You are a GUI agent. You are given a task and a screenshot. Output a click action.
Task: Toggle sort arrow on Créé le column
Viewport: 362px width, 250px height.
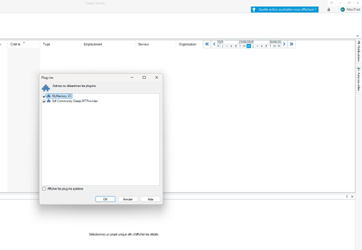pyautogui.click(x=24, y=42)
